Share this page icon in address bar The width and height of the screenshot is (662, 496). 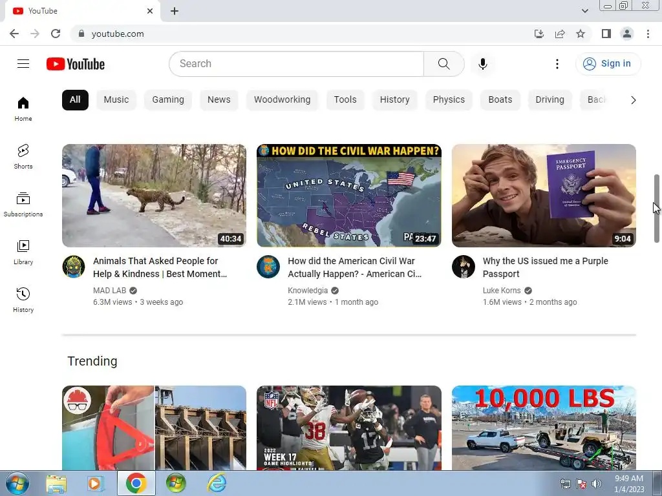[x=560, y=34]
